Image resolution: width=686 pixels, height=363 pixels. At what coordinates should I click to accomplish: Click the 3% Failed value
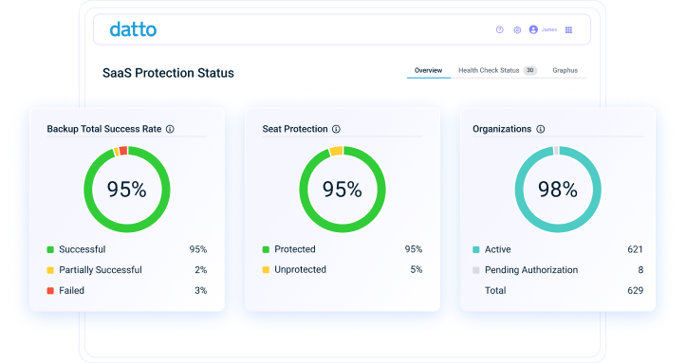(x=201, y=290)
